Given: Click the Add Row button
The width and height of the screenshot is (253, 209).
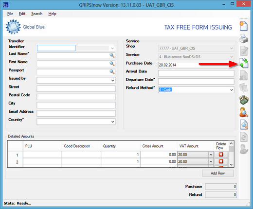Looking at the screenshot, I should tap(218, 173).
